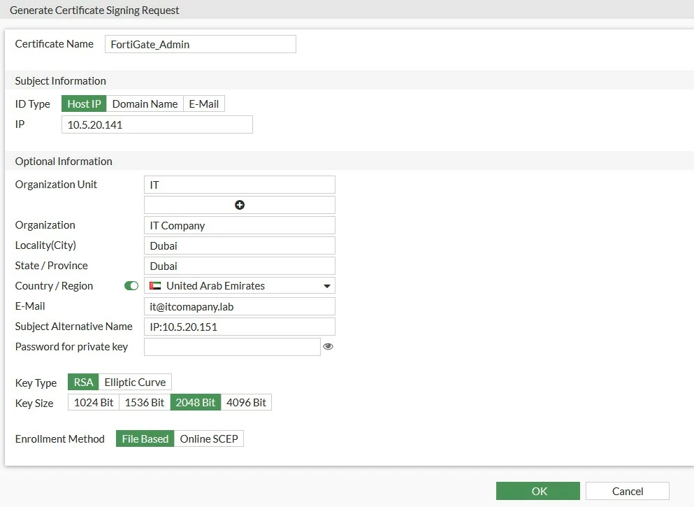
Task: Set key size to 2048 Bit
Action: pyautogui.click(x=196, y=403)
